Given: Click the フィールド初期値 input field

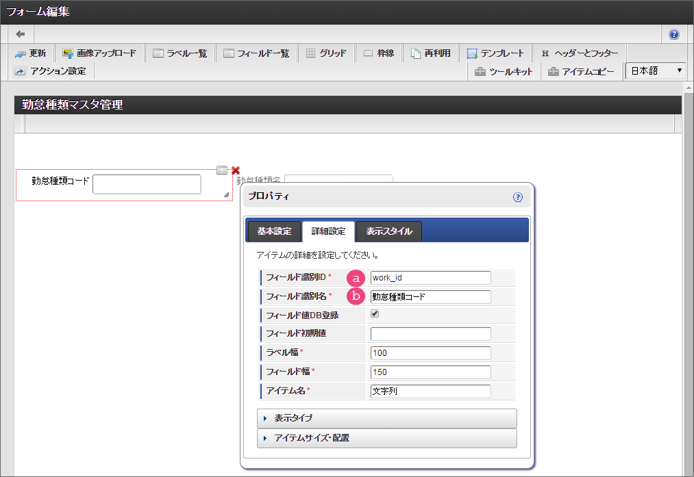Looking at the screenshot, I should [430, 334].
